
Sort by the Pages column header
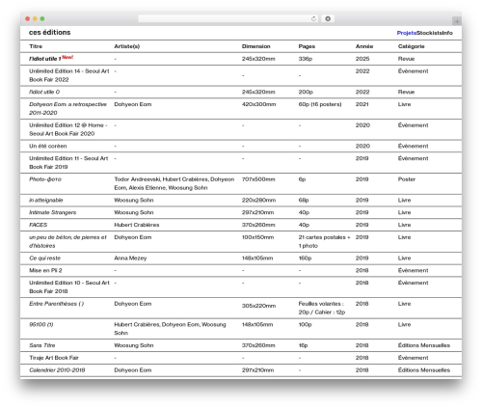coord(307,46)
